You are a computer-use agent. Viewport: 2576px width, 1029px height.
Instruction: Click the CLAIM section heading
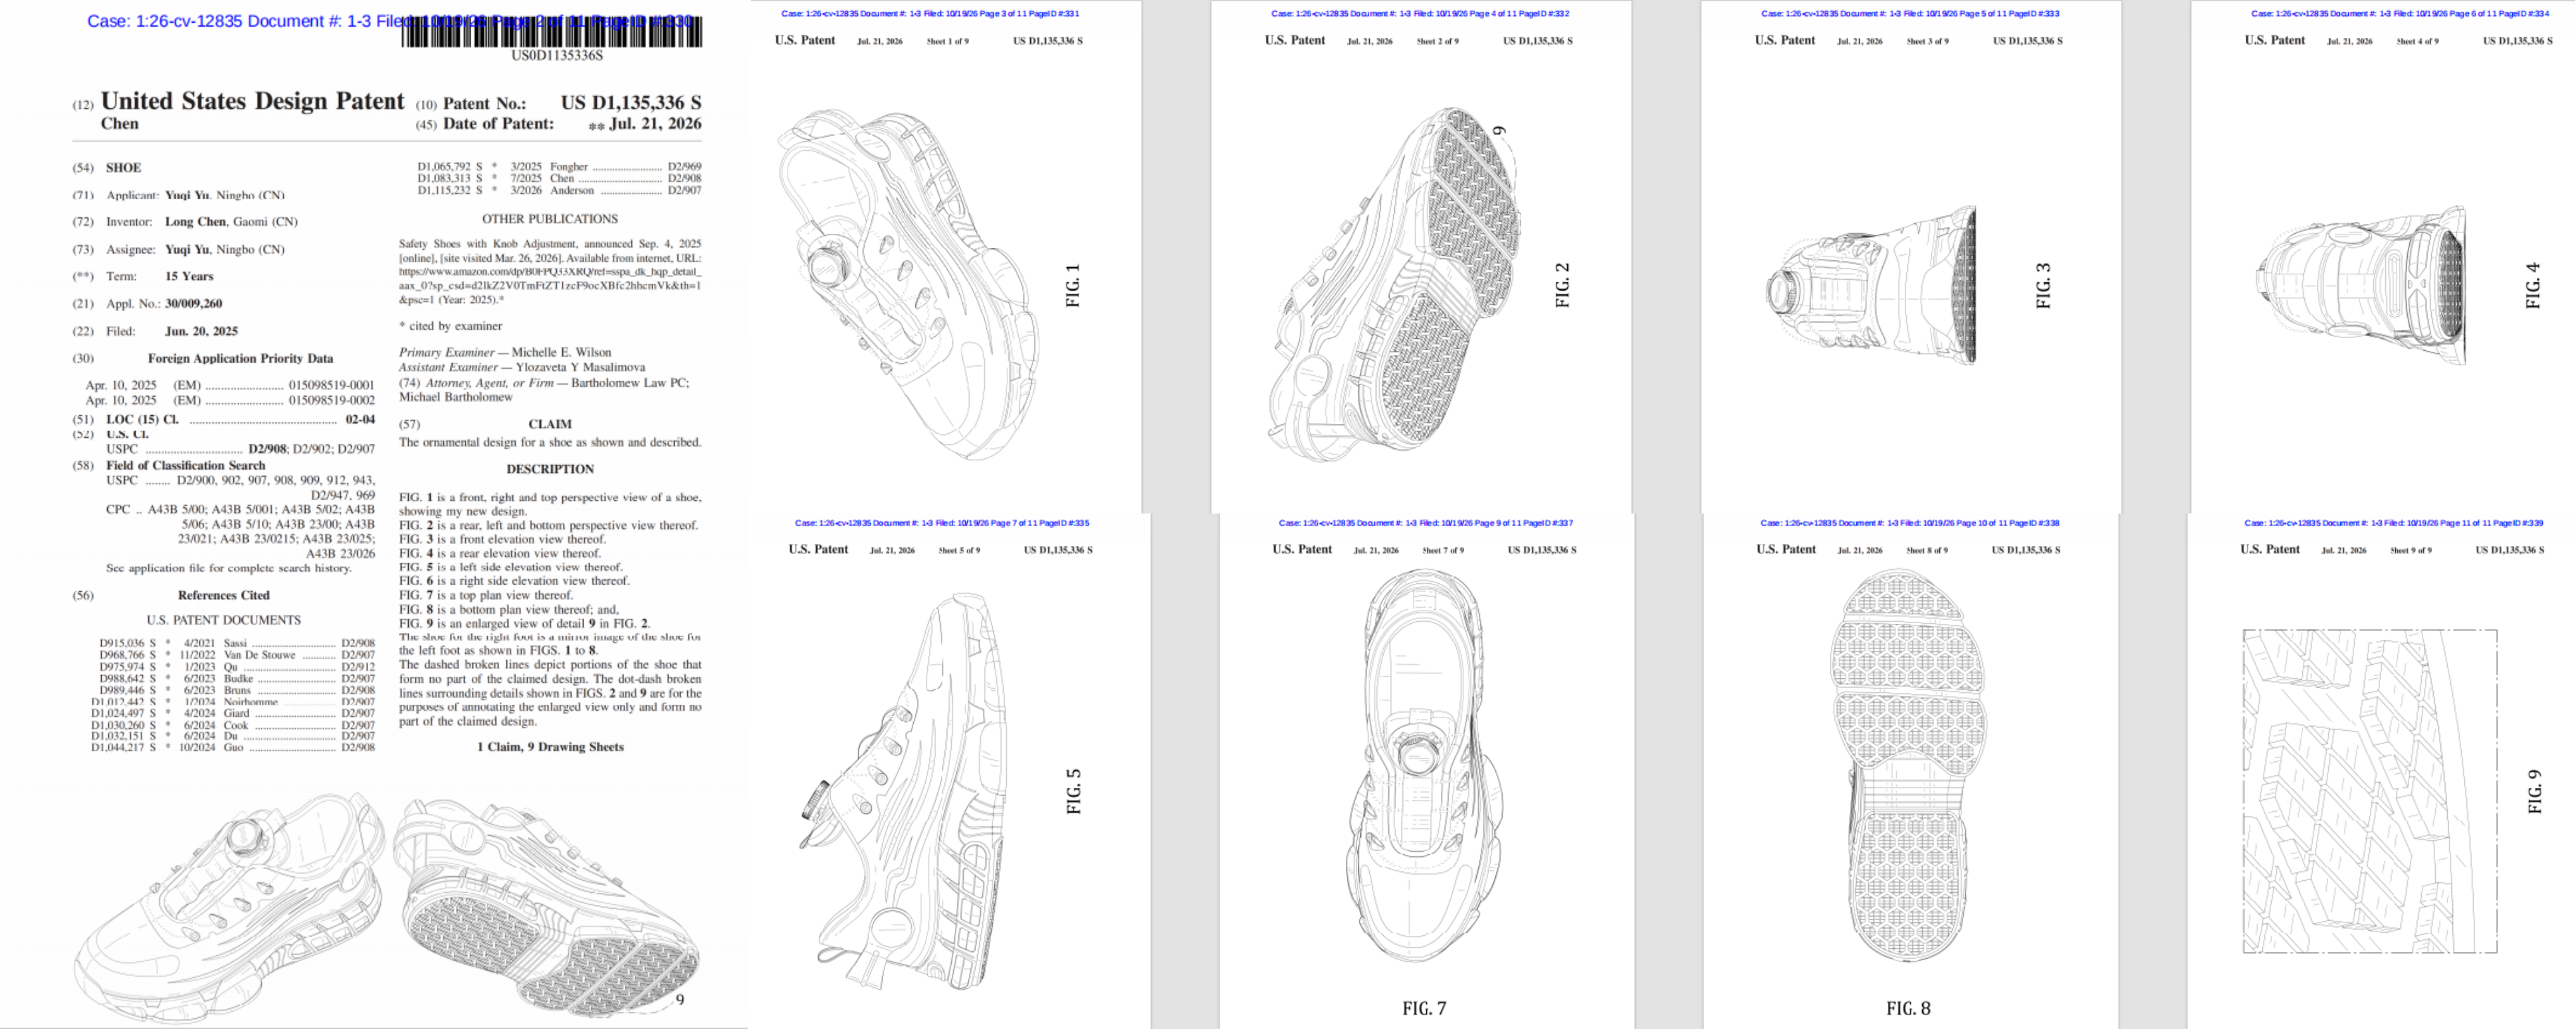click(550, 424)
